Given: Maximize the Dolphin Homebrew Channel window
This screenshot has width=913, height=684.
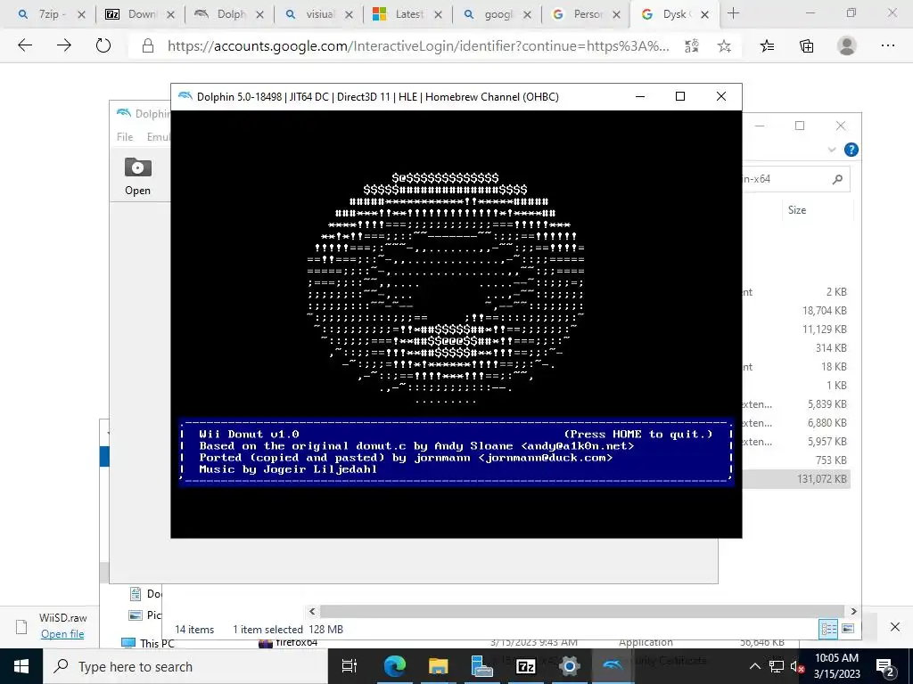Looking at the screenshot, I should coord(680,96).
